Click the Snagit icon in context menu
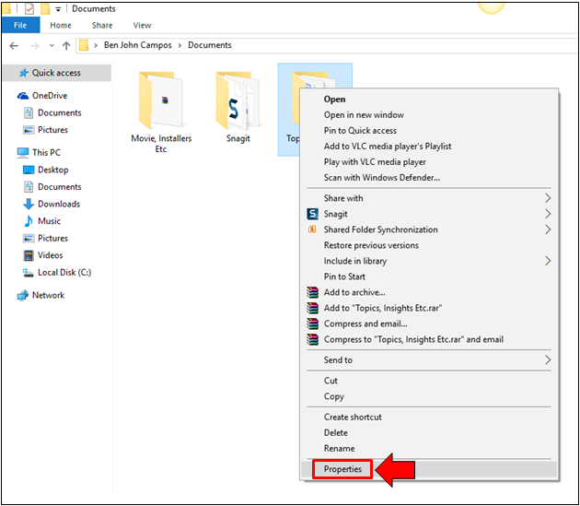Image resolution: width=580 pixels, height=506 pixels. tap(312, 214)
